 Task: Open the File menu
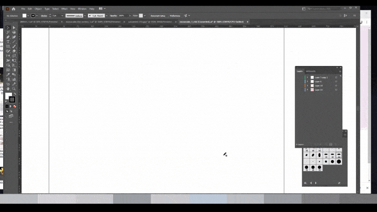pos(23,9)
